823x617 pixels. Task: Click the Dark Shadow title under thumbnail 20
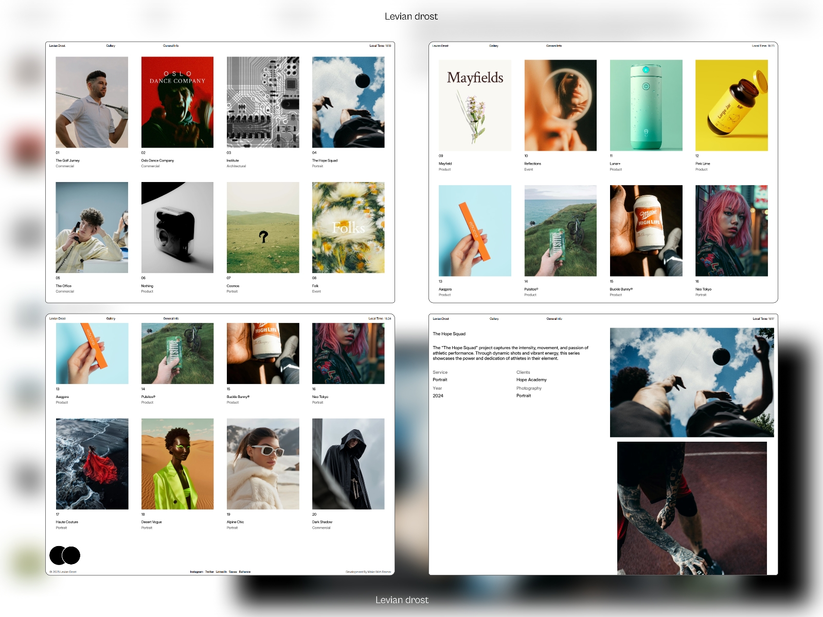322,522
